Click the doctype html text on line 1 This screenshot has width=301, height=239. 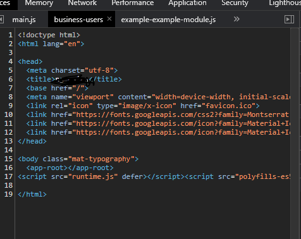49,35
